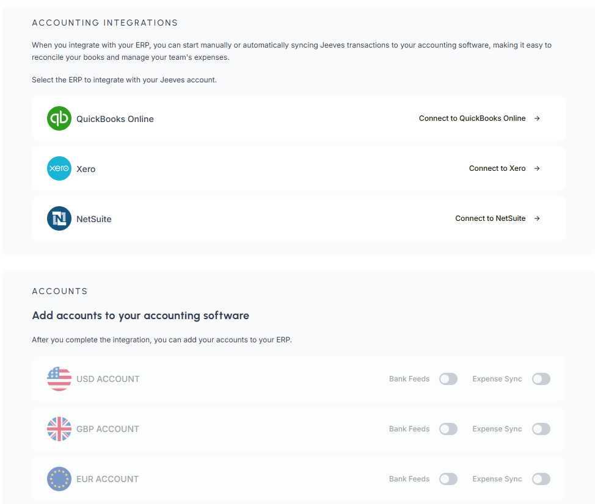
Task: Click the arrow beside Connect to NetSuite
Action: tap(537, 218)
